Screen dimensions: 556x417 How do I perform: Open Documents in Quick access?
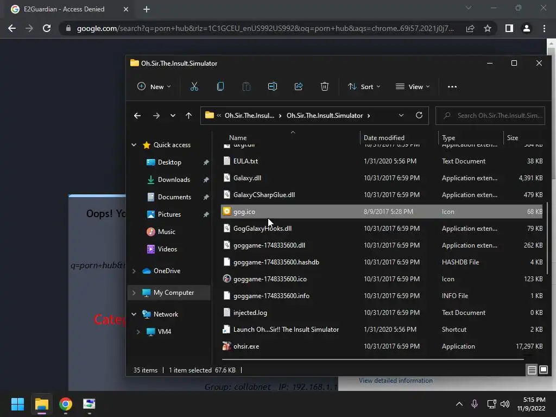174,197
